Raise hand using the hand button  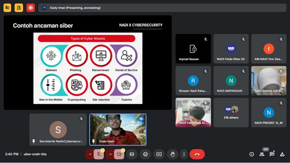pos(172,154)
